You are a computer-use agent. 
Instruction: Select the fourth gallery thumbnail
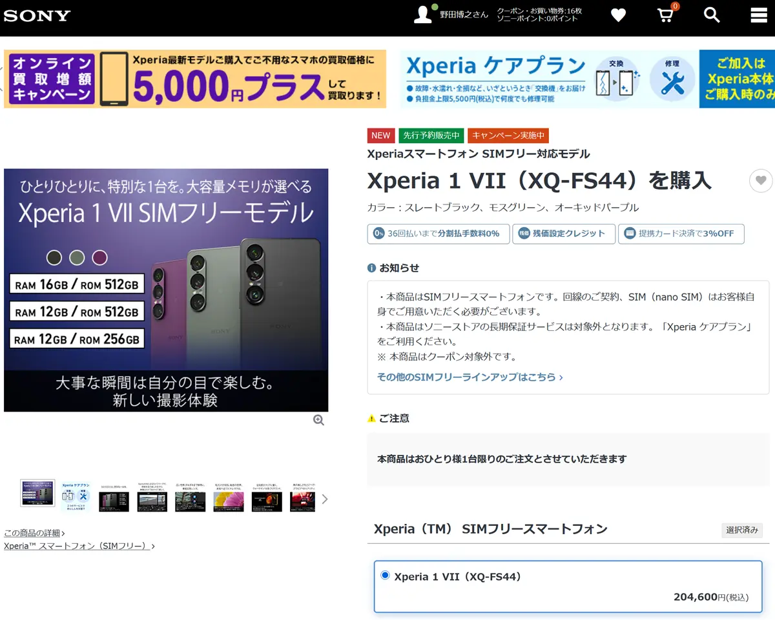(x=152, y=497)
